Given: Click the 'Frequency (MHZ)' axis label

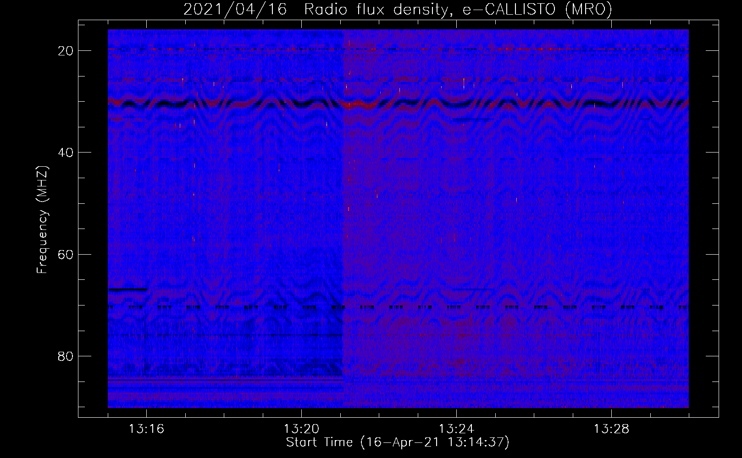Looking at the screenshot, I should pyautogui.click(x=42, y=220).
